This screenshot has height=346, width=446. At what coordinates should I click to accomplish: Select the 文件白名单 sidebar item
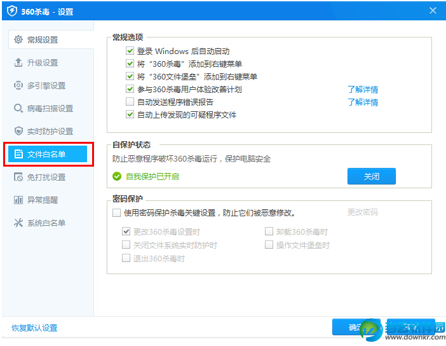[x=48, y=154]
